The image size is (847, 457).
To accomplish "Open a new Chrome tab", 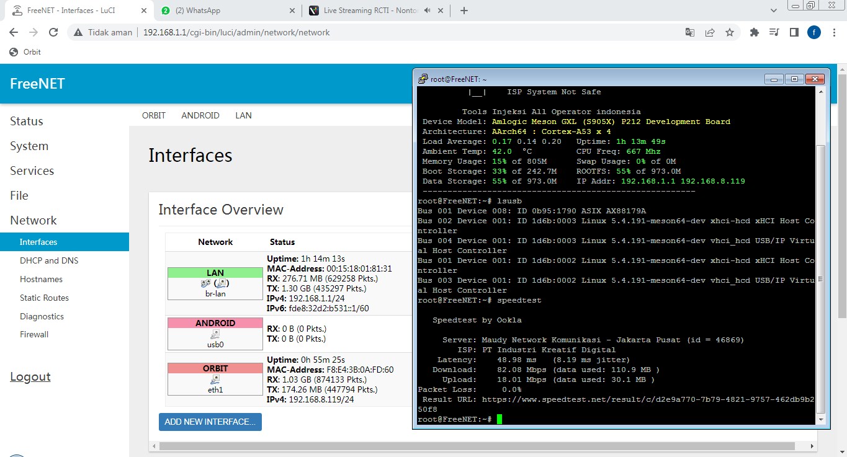I will [x=464, y=11].
